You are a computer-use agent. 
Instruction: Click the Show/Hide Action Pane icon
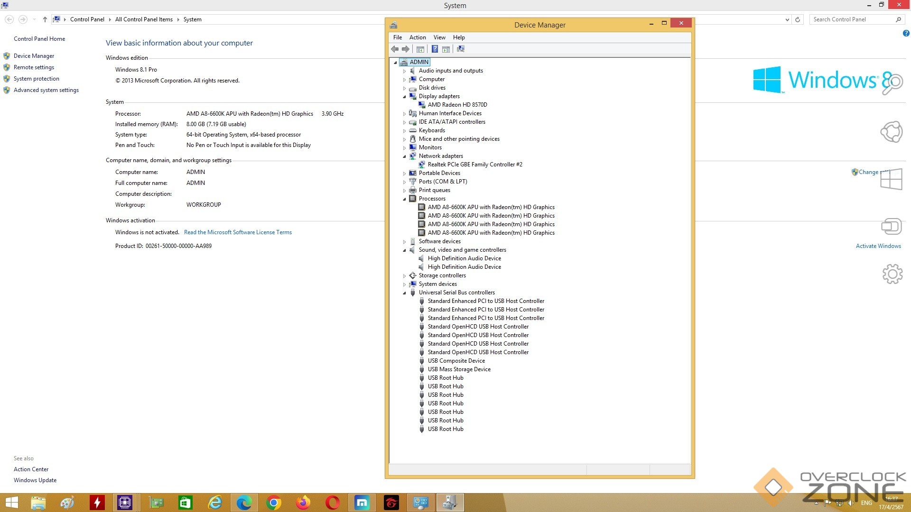pyautogui.click(x=446, y=49)
